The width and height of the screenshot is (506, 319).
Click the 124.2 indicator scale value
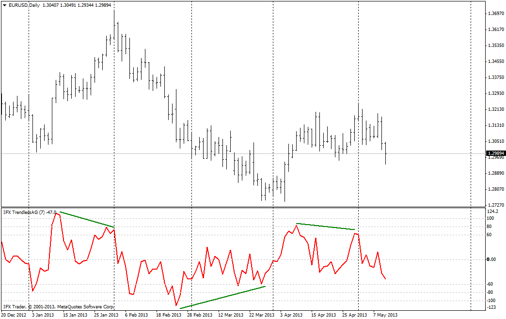click(x=493, y=212)
